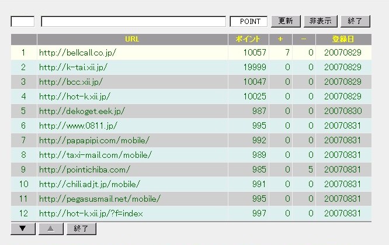Click the down arrow page button
This screenshot has width=389, height=245.
[23, 229]
